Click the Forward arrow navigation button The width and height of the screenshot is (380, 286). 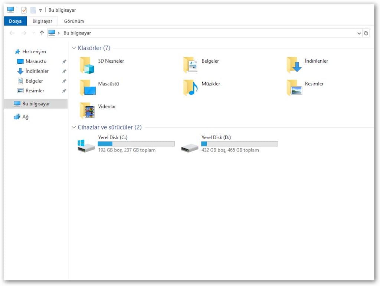24,33
